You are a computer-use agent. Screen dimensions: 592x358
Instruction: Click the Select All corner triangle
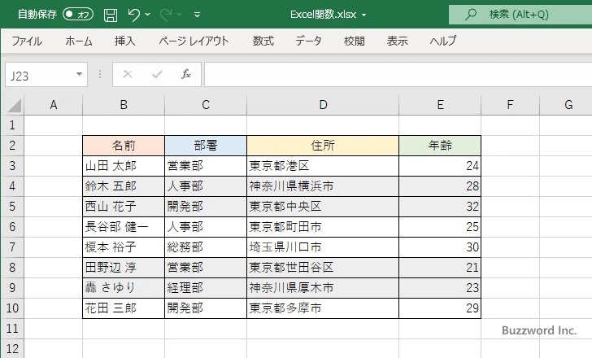pos(15,105)
